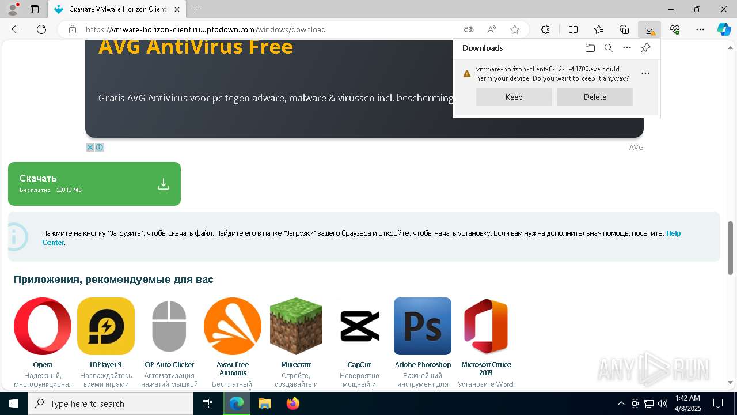
Task: Click the taskbar search box
Action: 111,403
